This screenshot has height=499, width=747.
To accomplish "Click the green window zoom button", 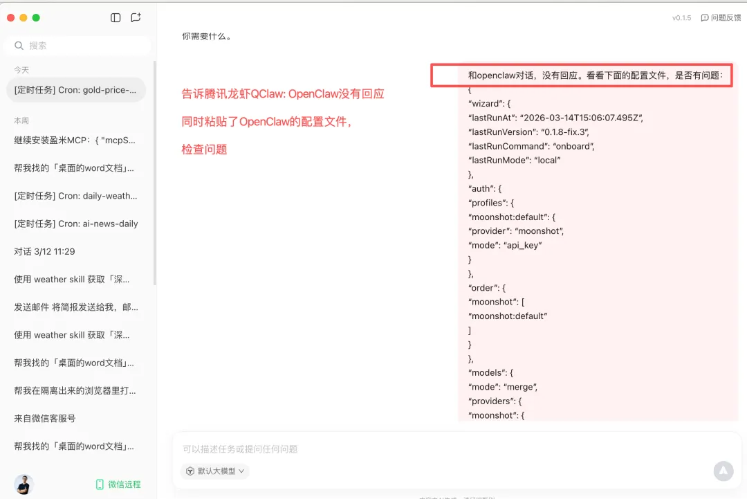I will click(36, 17).
